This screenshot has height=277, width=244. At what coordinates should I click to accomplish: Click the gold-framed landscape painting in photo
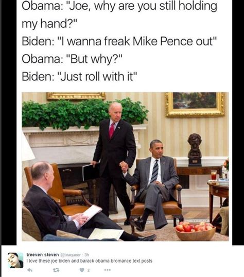(195, 104)
